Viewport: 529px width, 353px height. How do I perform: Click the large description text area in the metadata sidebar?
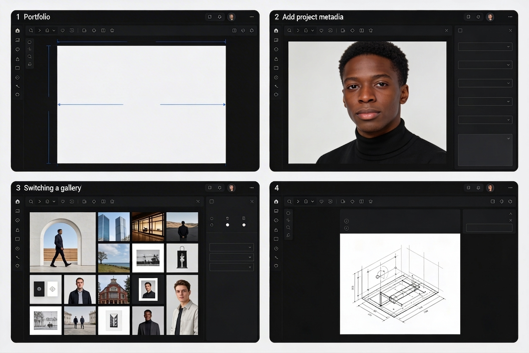click(485, 149)
